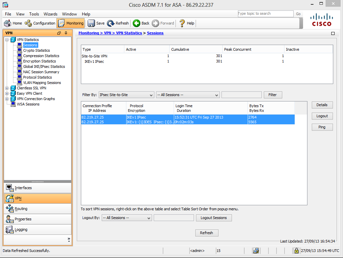Click the bottom Refresh button
The height and width of the screenshot is (258, 343).
[x=207, y=233]
